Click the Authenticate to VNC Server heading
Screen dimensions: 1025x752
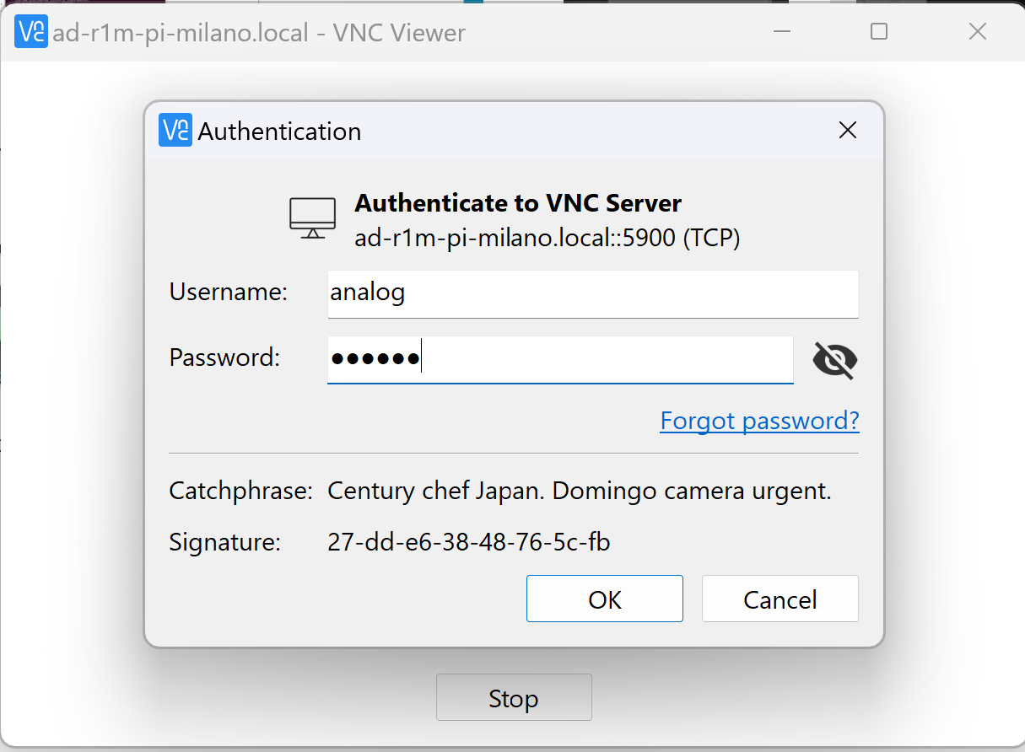[518, 203]
